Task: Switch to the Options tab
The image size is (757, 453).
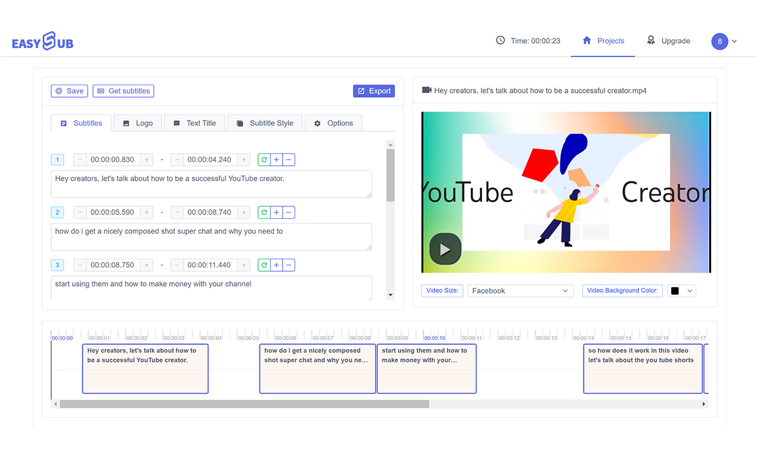Action: [333, 123]
